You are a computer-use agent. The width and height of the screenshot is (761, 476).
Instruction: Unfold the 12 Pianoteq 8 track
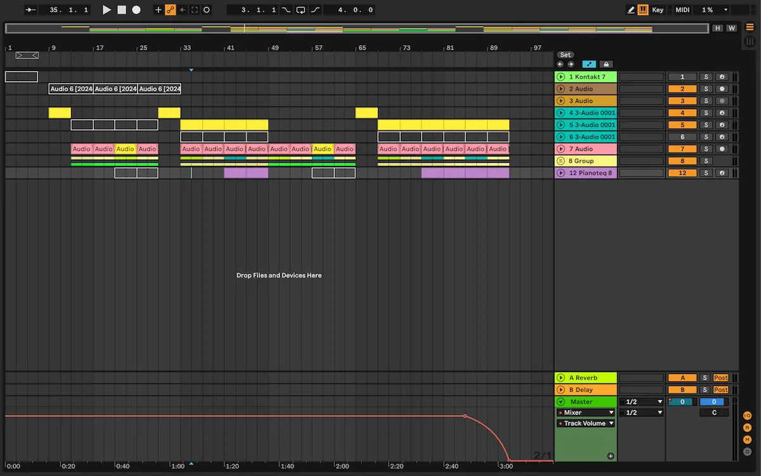pos(561,173)
